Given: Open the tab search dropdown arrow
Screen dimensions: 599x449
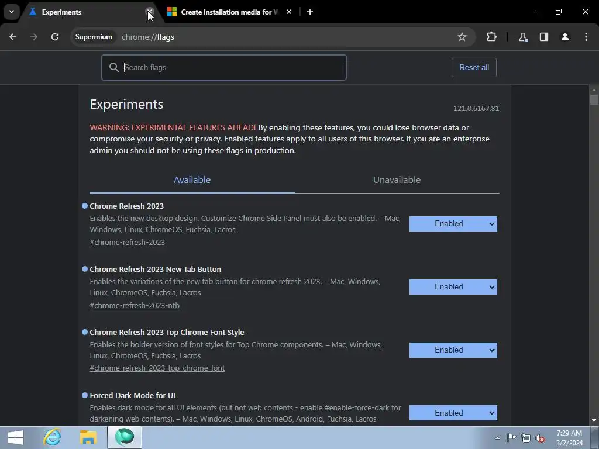Looking at the screenshot, I should 12,12.
